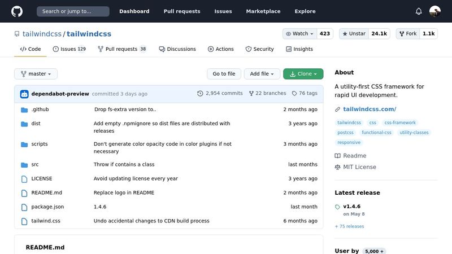The width and height of the screenshot is (452, 254).
Task: Click the .github folder icon
Action: pyautogui.click(x=24, y=110)
